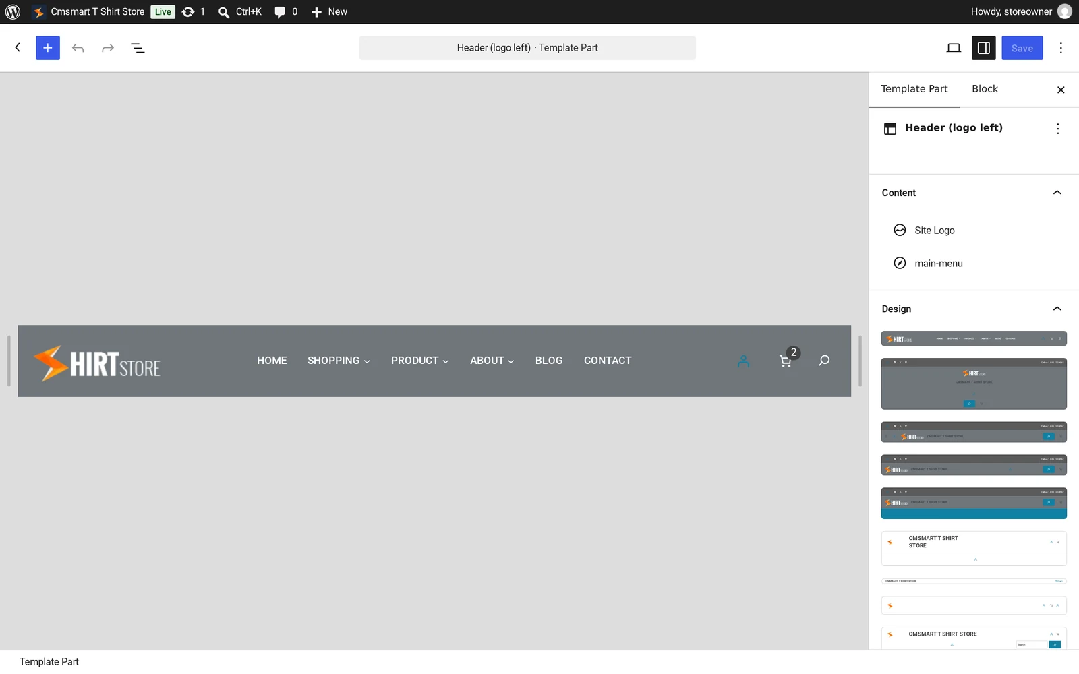Click the Live status badge

click(x=163, y=11)
